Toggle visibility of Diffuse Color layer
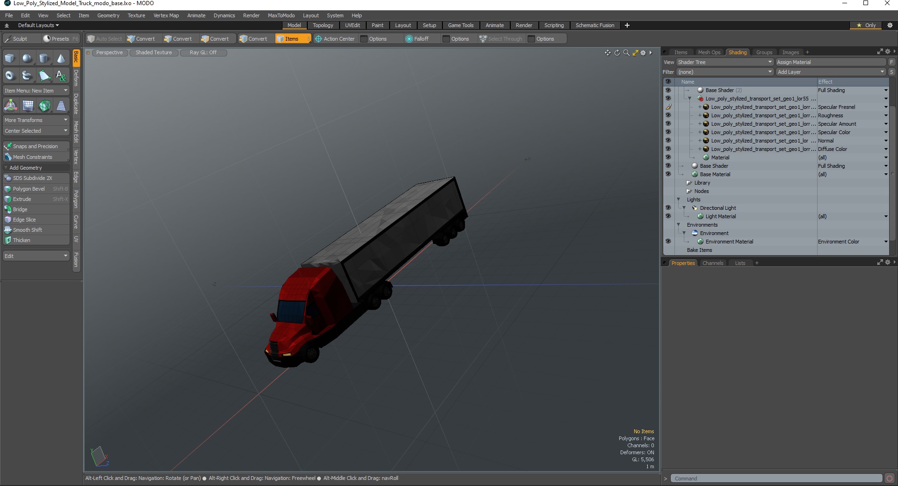This screenshot has width=898, height=486. pos(668,149)
